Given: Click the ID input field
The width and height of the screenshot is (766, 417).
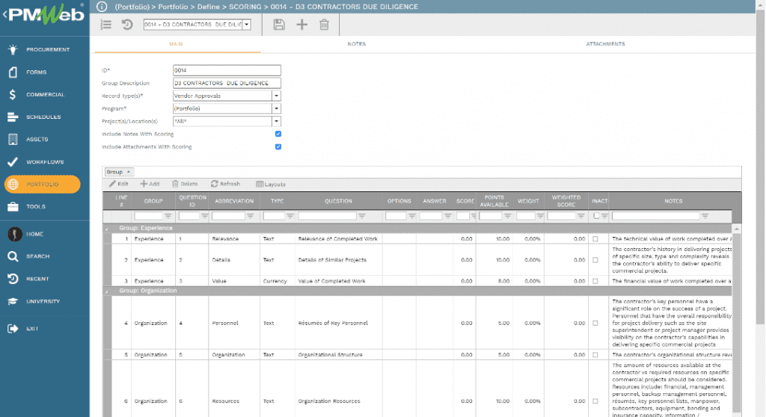Looking at the screenshot, I should pyautogui.click(x=227, y=70).
